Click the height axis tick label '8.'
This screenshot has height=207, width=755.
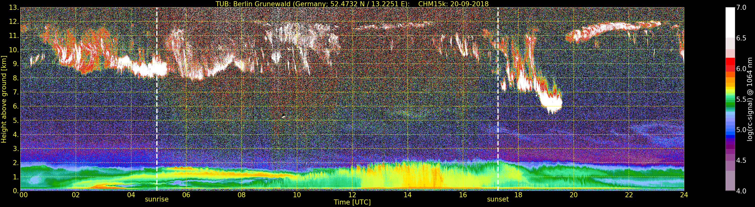click(x=16, y=78)
